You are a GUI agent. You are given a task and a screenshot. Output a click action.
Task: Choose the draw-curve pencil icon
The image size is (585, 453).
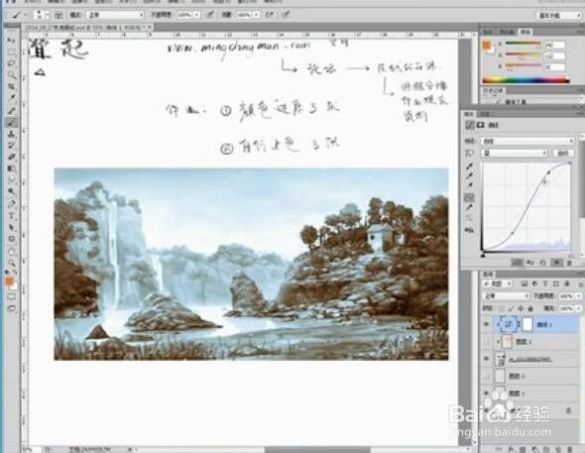469,208
